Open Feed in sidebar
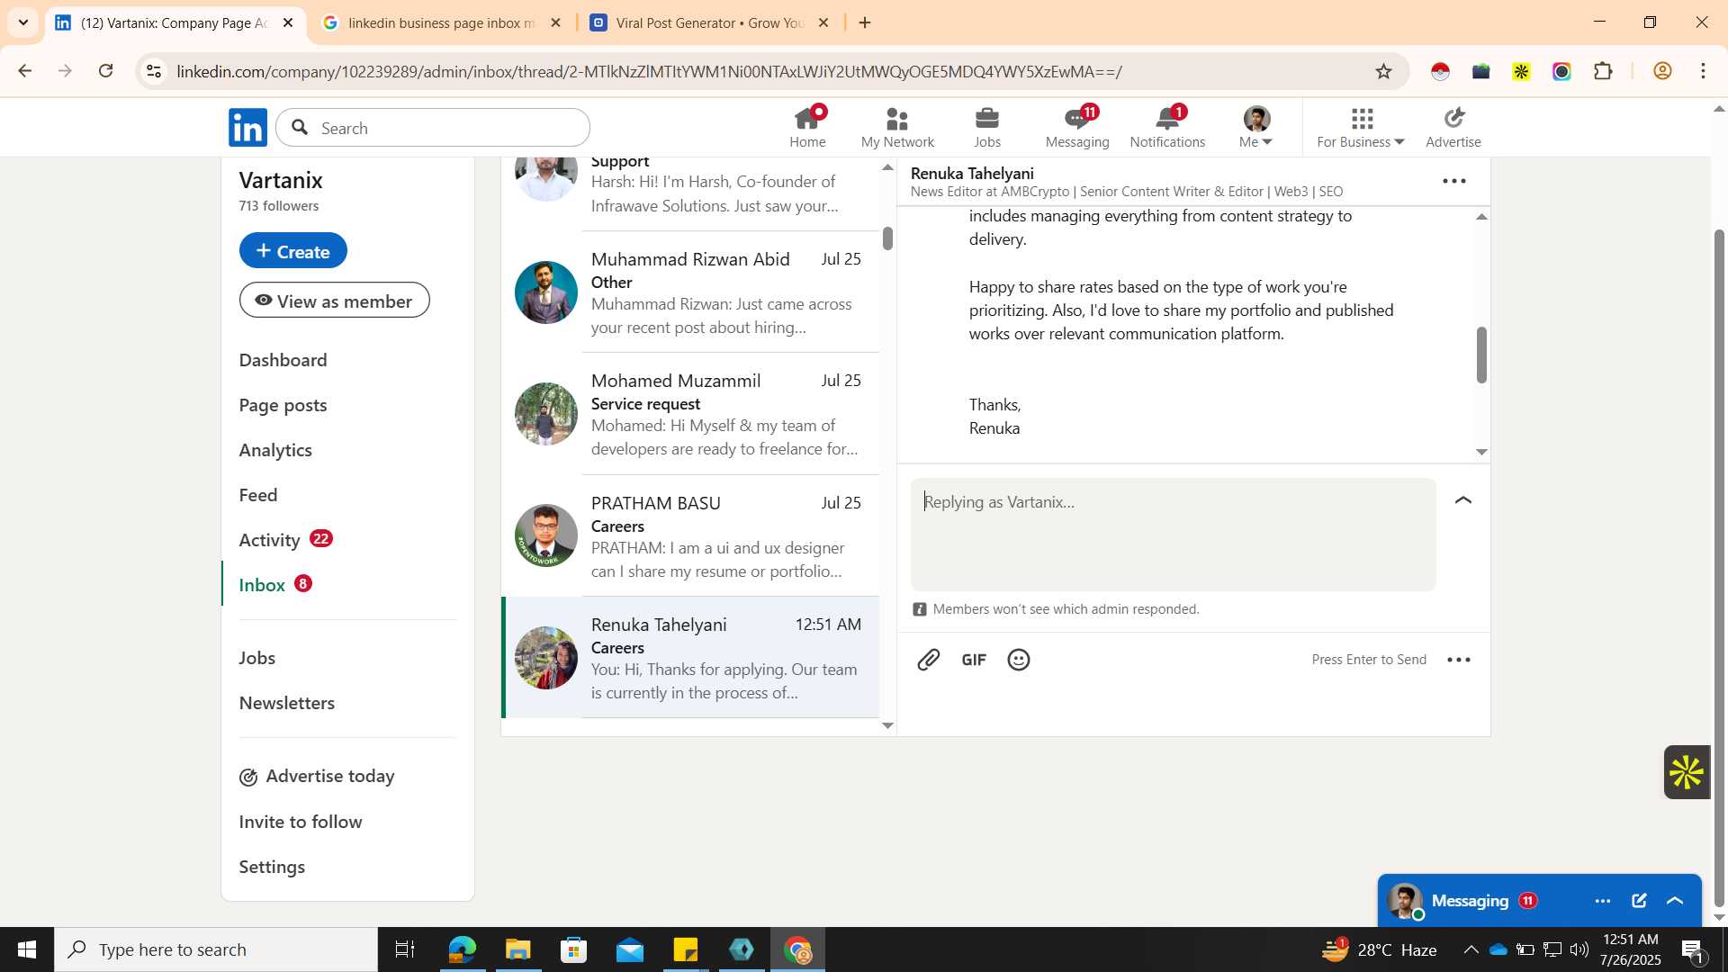 [258, 495]
